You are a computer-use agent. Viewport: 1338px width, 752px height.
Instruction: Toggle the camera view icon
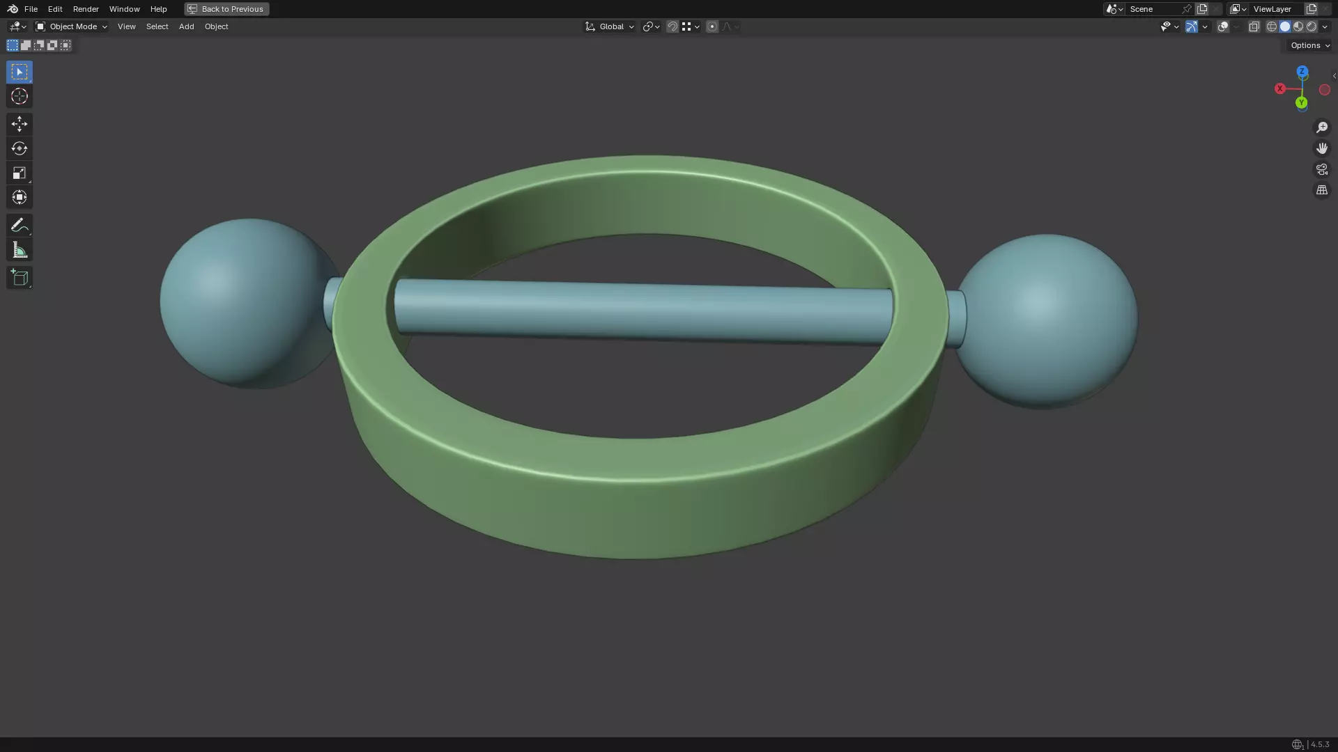(1322, 169)
